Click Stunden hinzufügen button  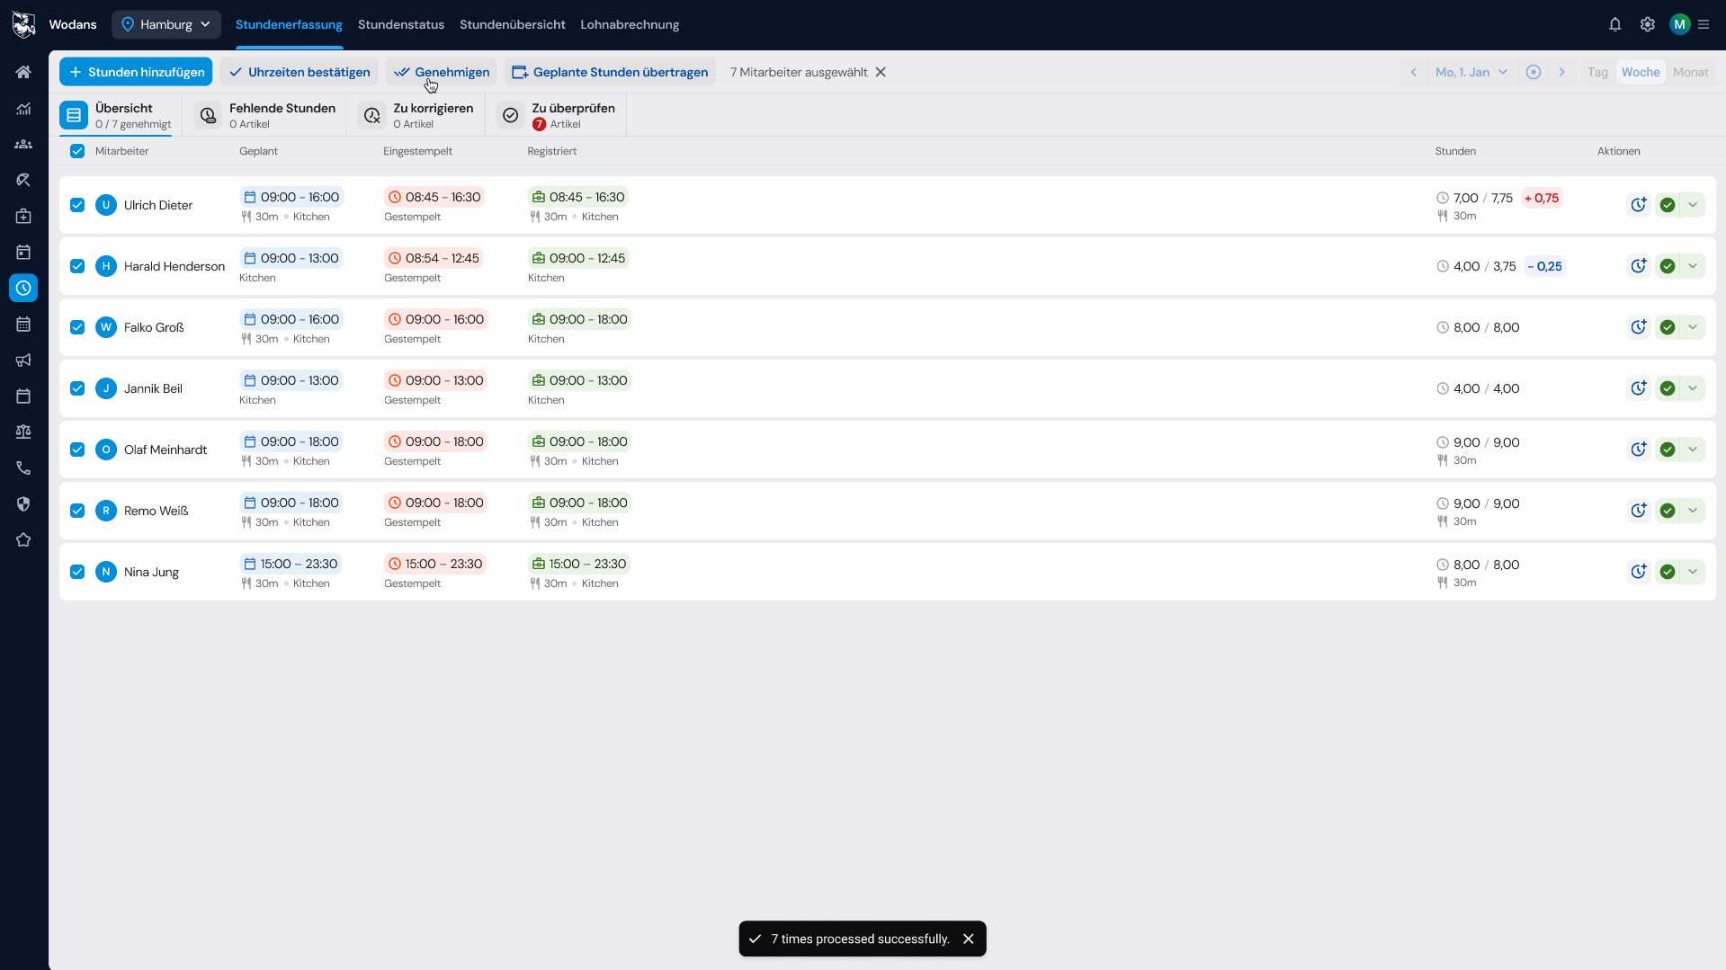coord(136,72)
